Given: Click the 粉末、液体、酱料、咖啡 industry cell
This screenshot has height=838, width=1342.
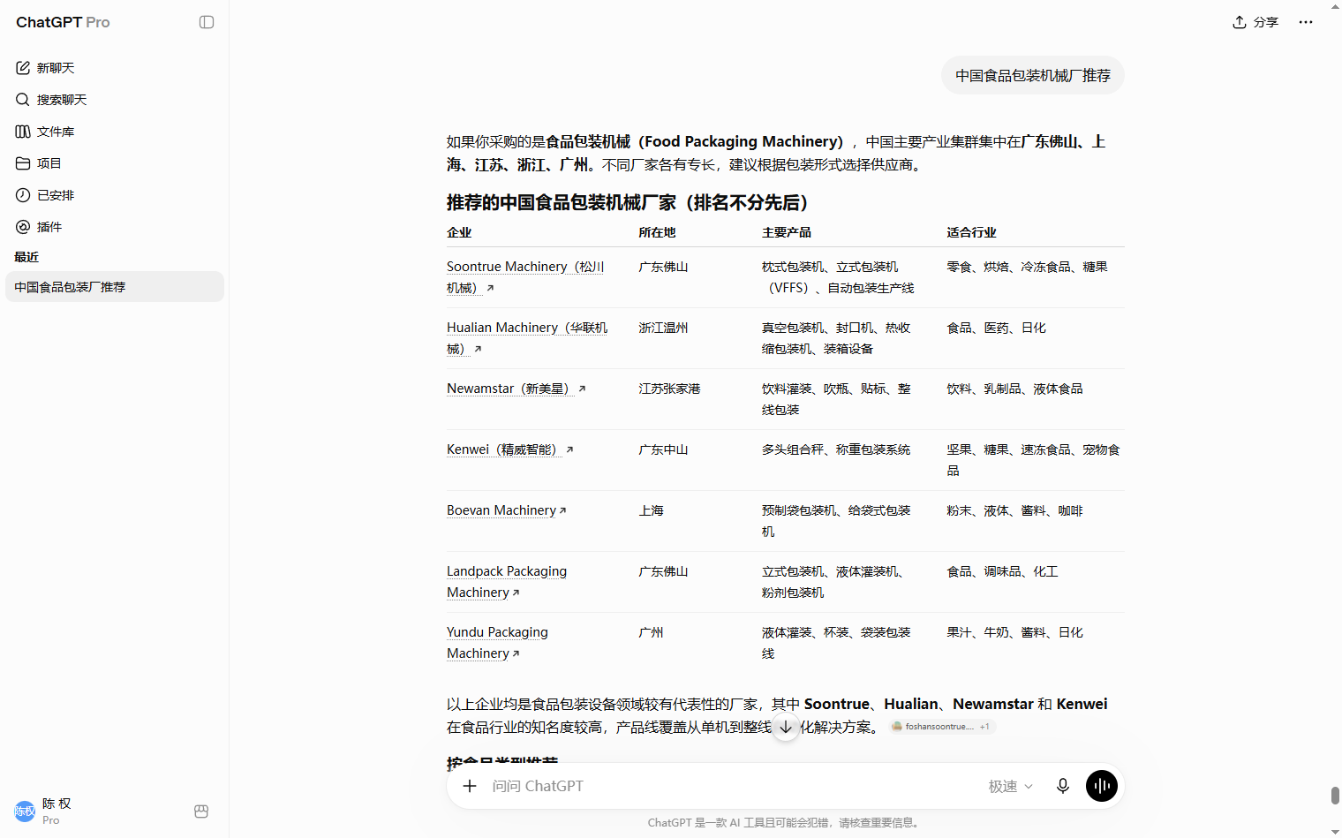Looking at the screenshot, I should [x=1015, y=510].
